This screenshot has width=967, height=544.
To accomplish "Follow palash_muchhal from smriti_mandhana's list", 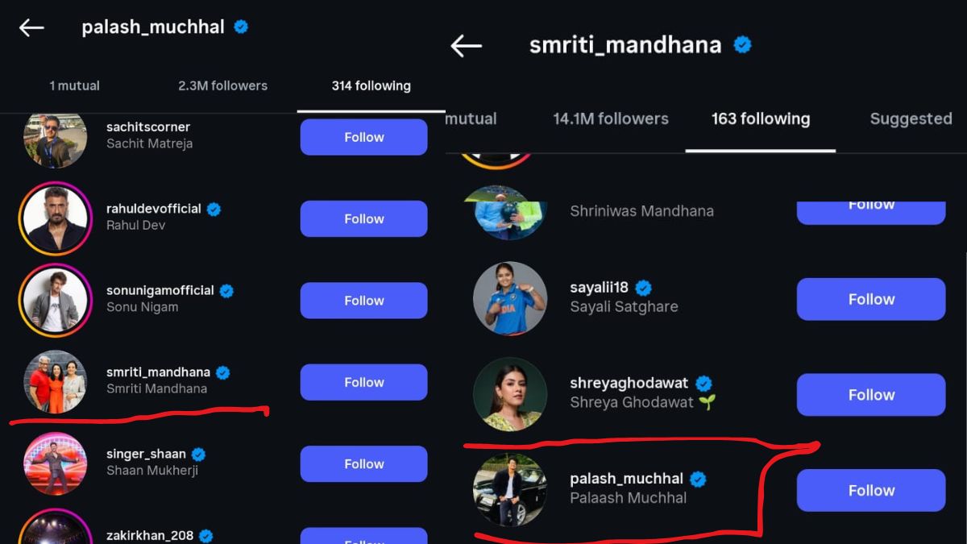I will point(870,490).
